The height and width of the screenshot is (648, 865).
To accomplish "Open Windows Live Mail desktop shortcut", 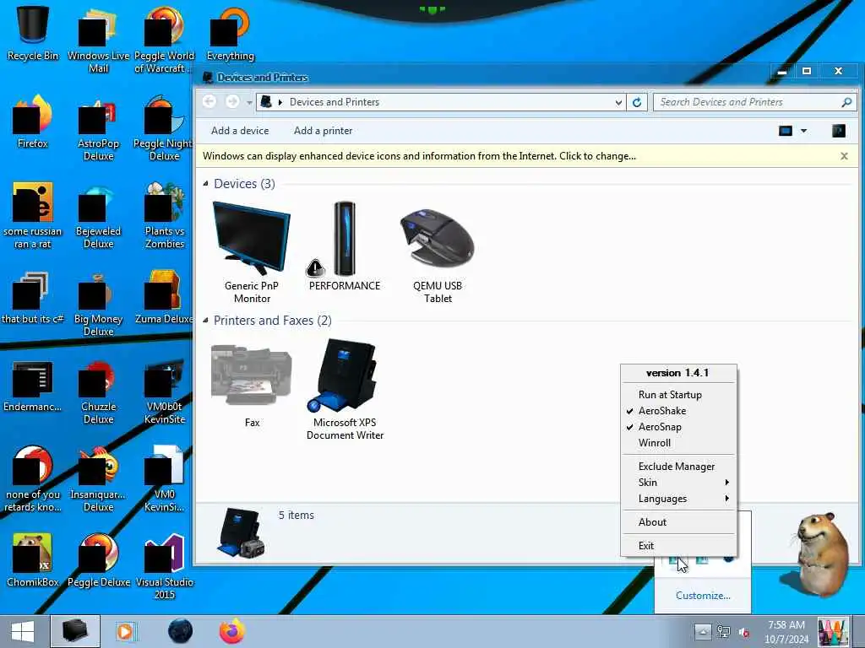I will click(98, 40).
